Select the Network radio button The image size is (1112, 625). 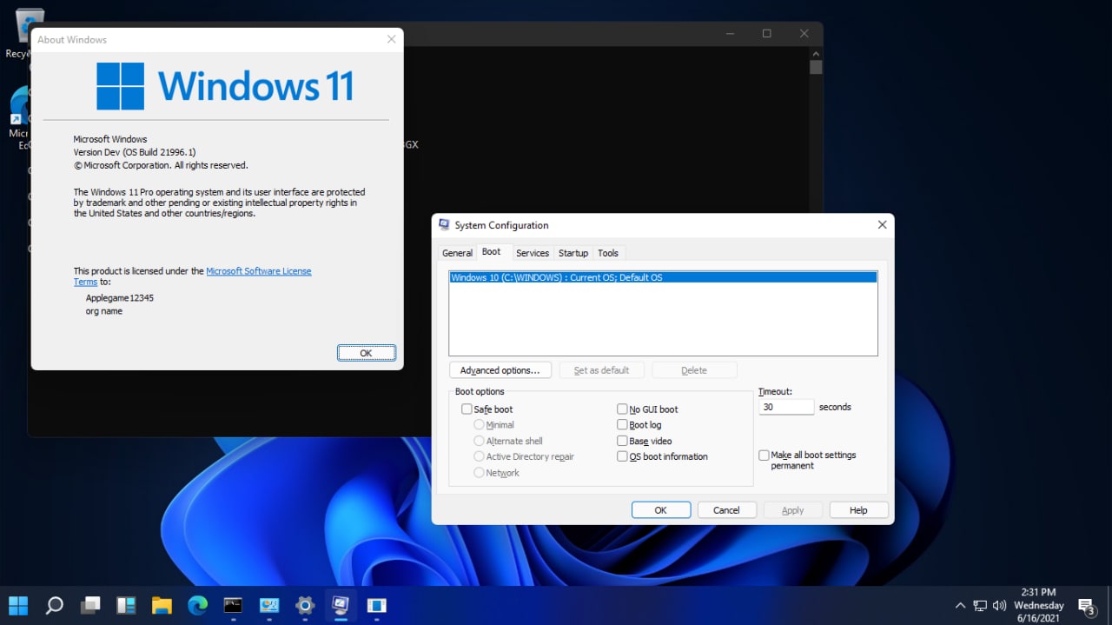point(479,473)
